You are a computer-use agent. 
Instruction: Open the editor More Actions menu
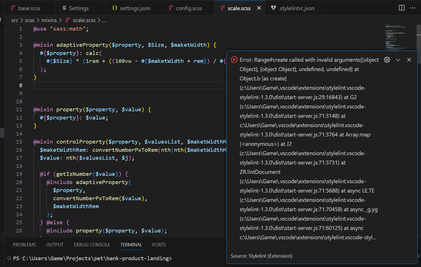click(x=413, y=8)
